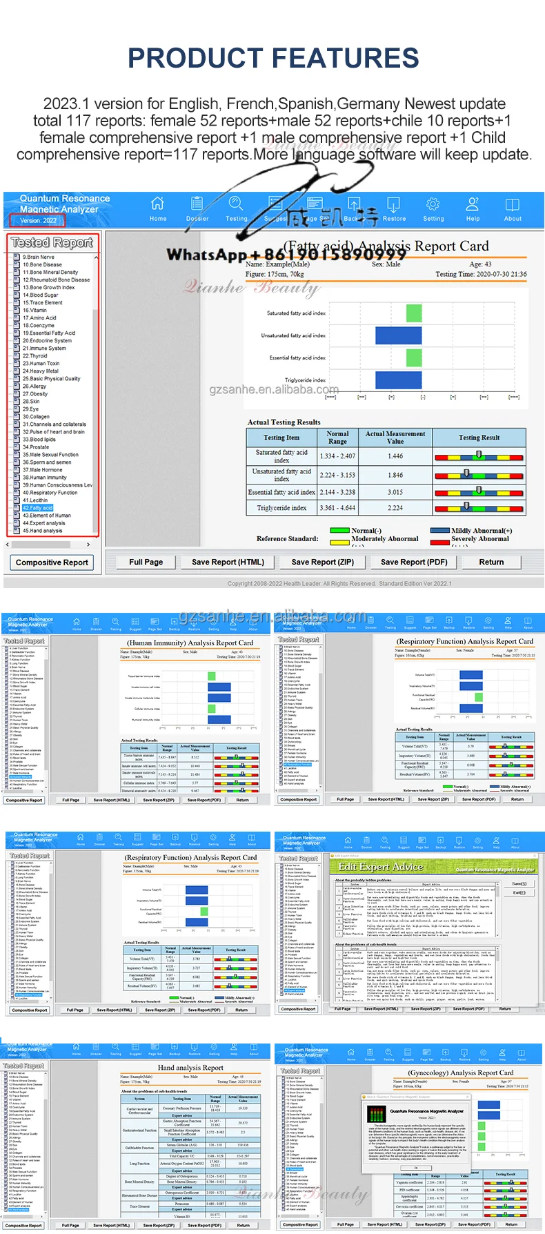Viewport: 545px width, 1234px height.
Task: Click the Help person icon in Fatty acid window
Action: point(473,208)
